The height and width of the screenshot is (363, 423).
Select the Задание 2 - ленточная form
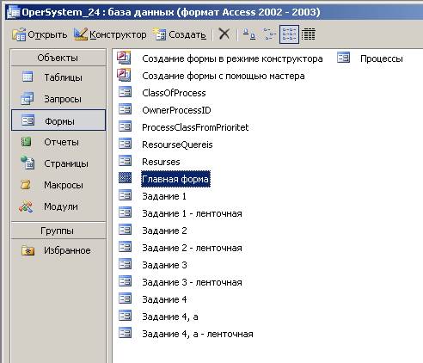[192, 248]
